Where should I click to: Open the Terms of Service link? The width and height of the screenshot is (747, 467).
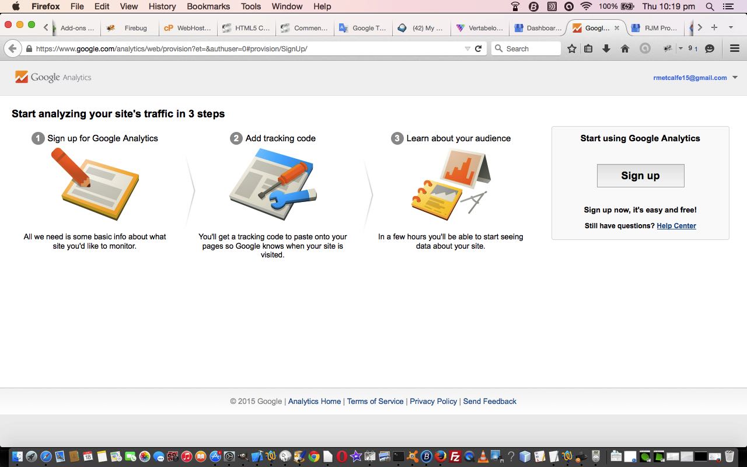point(375,401)
